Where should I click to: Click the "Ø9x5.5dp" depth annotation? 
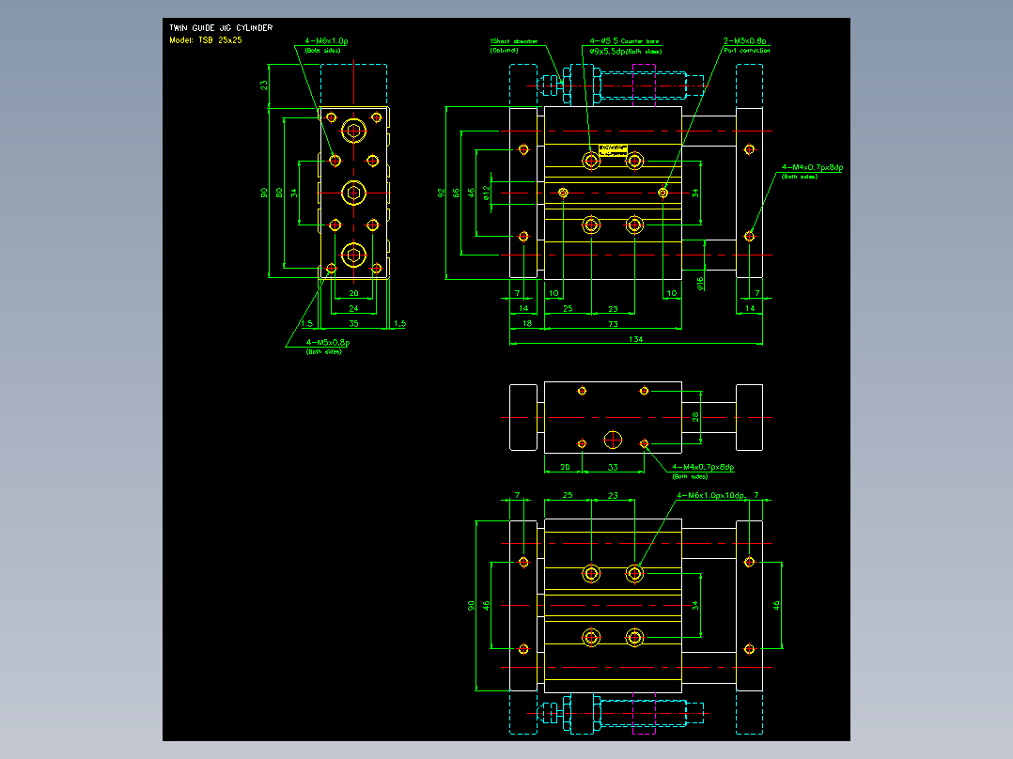[607, 51]
